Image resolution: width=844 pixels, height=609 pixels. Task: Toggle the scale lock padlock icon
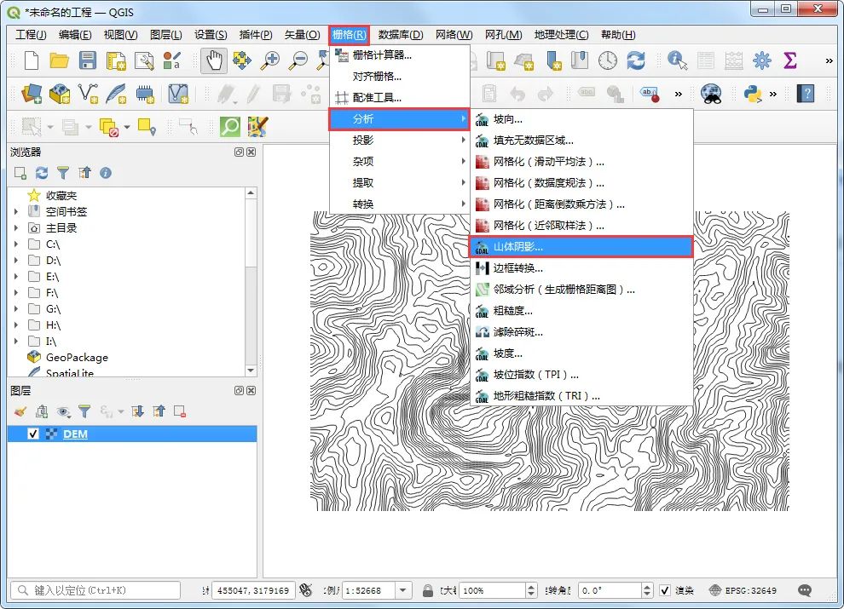pyautogui.click(x=428, y=590)
